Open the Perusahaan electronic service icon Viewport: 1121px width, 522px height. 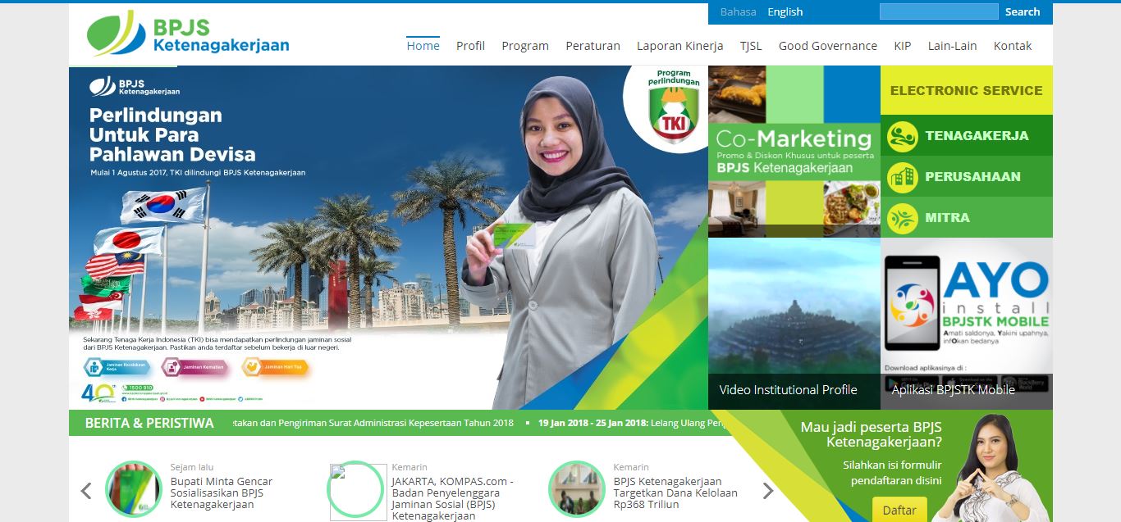pos(903,177)
